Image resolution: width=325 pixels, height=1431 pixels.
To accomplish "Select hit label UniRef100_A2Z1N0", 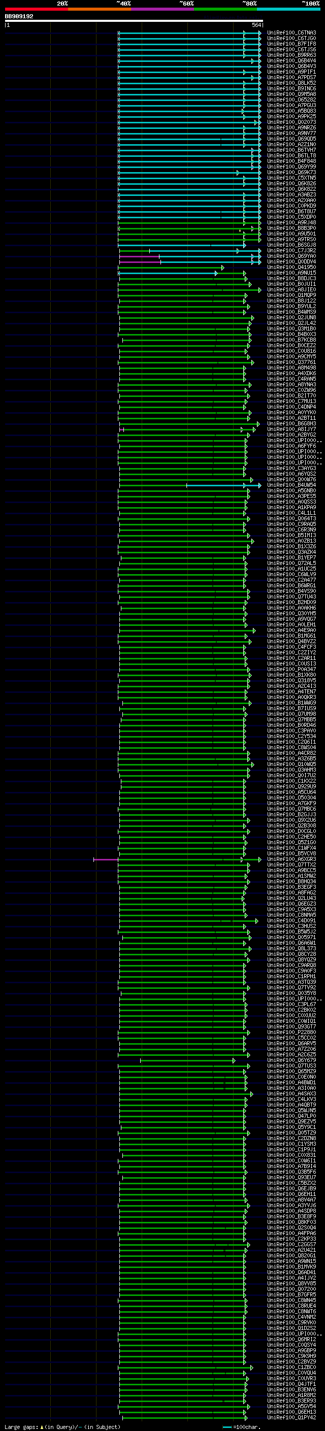I will (x=291, y=145).
